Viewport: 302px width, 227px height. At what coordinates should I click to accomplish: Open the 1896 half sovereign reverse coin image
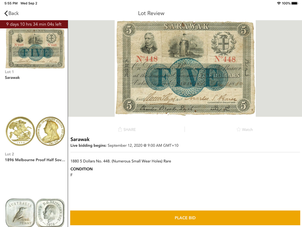click(x=20, y=131)
